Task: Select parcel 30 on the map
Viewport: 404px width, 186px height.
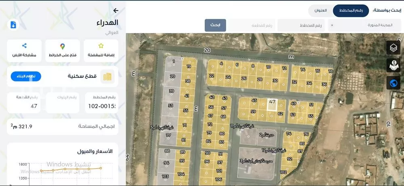Action: coord(275,81)
